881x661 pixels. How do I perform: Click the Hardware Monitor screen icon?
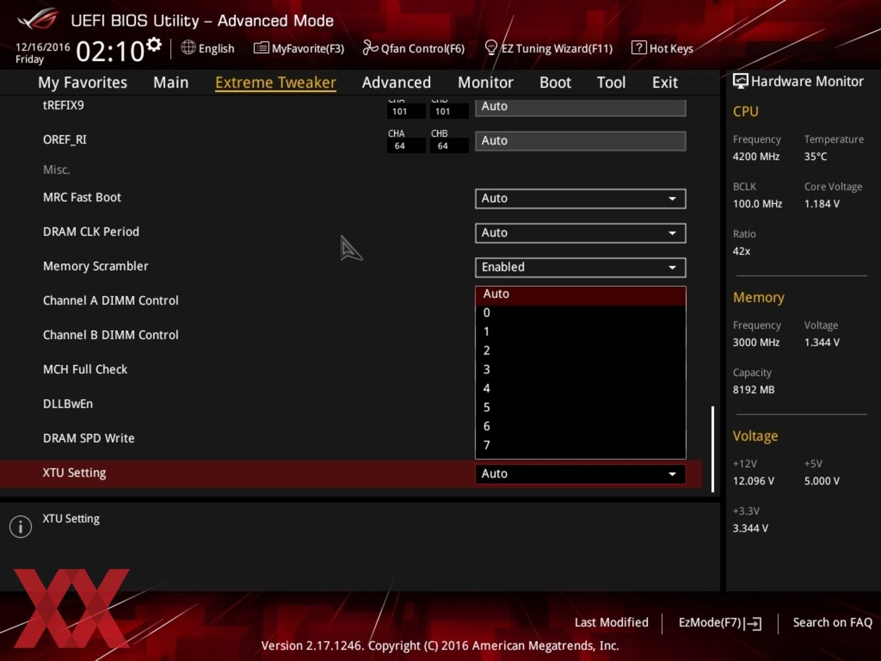tap(740, 81)
